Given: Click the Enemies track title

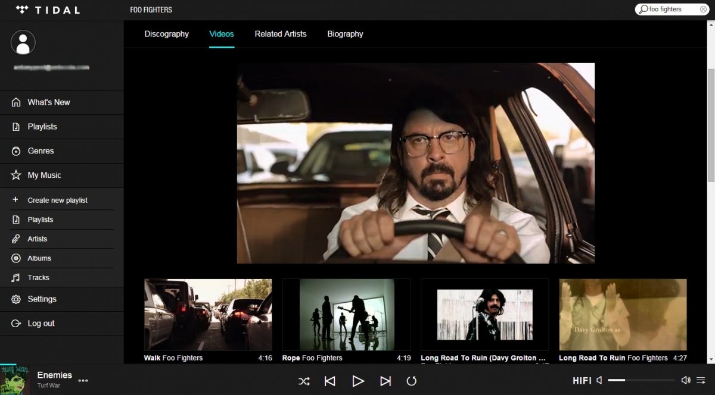Looking at the screenshot, I should click(55, 375).
